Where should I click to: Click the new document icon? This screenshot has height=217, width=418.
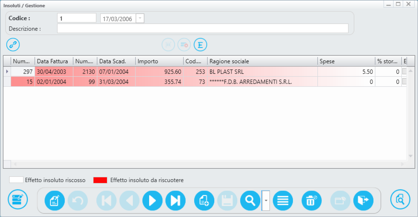(204, 201)
